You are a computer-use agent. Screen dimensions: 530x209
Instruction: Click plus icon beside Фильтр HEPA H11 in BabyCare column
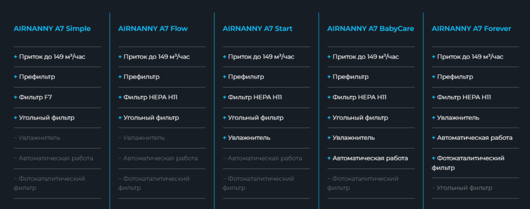pos(329,97)
